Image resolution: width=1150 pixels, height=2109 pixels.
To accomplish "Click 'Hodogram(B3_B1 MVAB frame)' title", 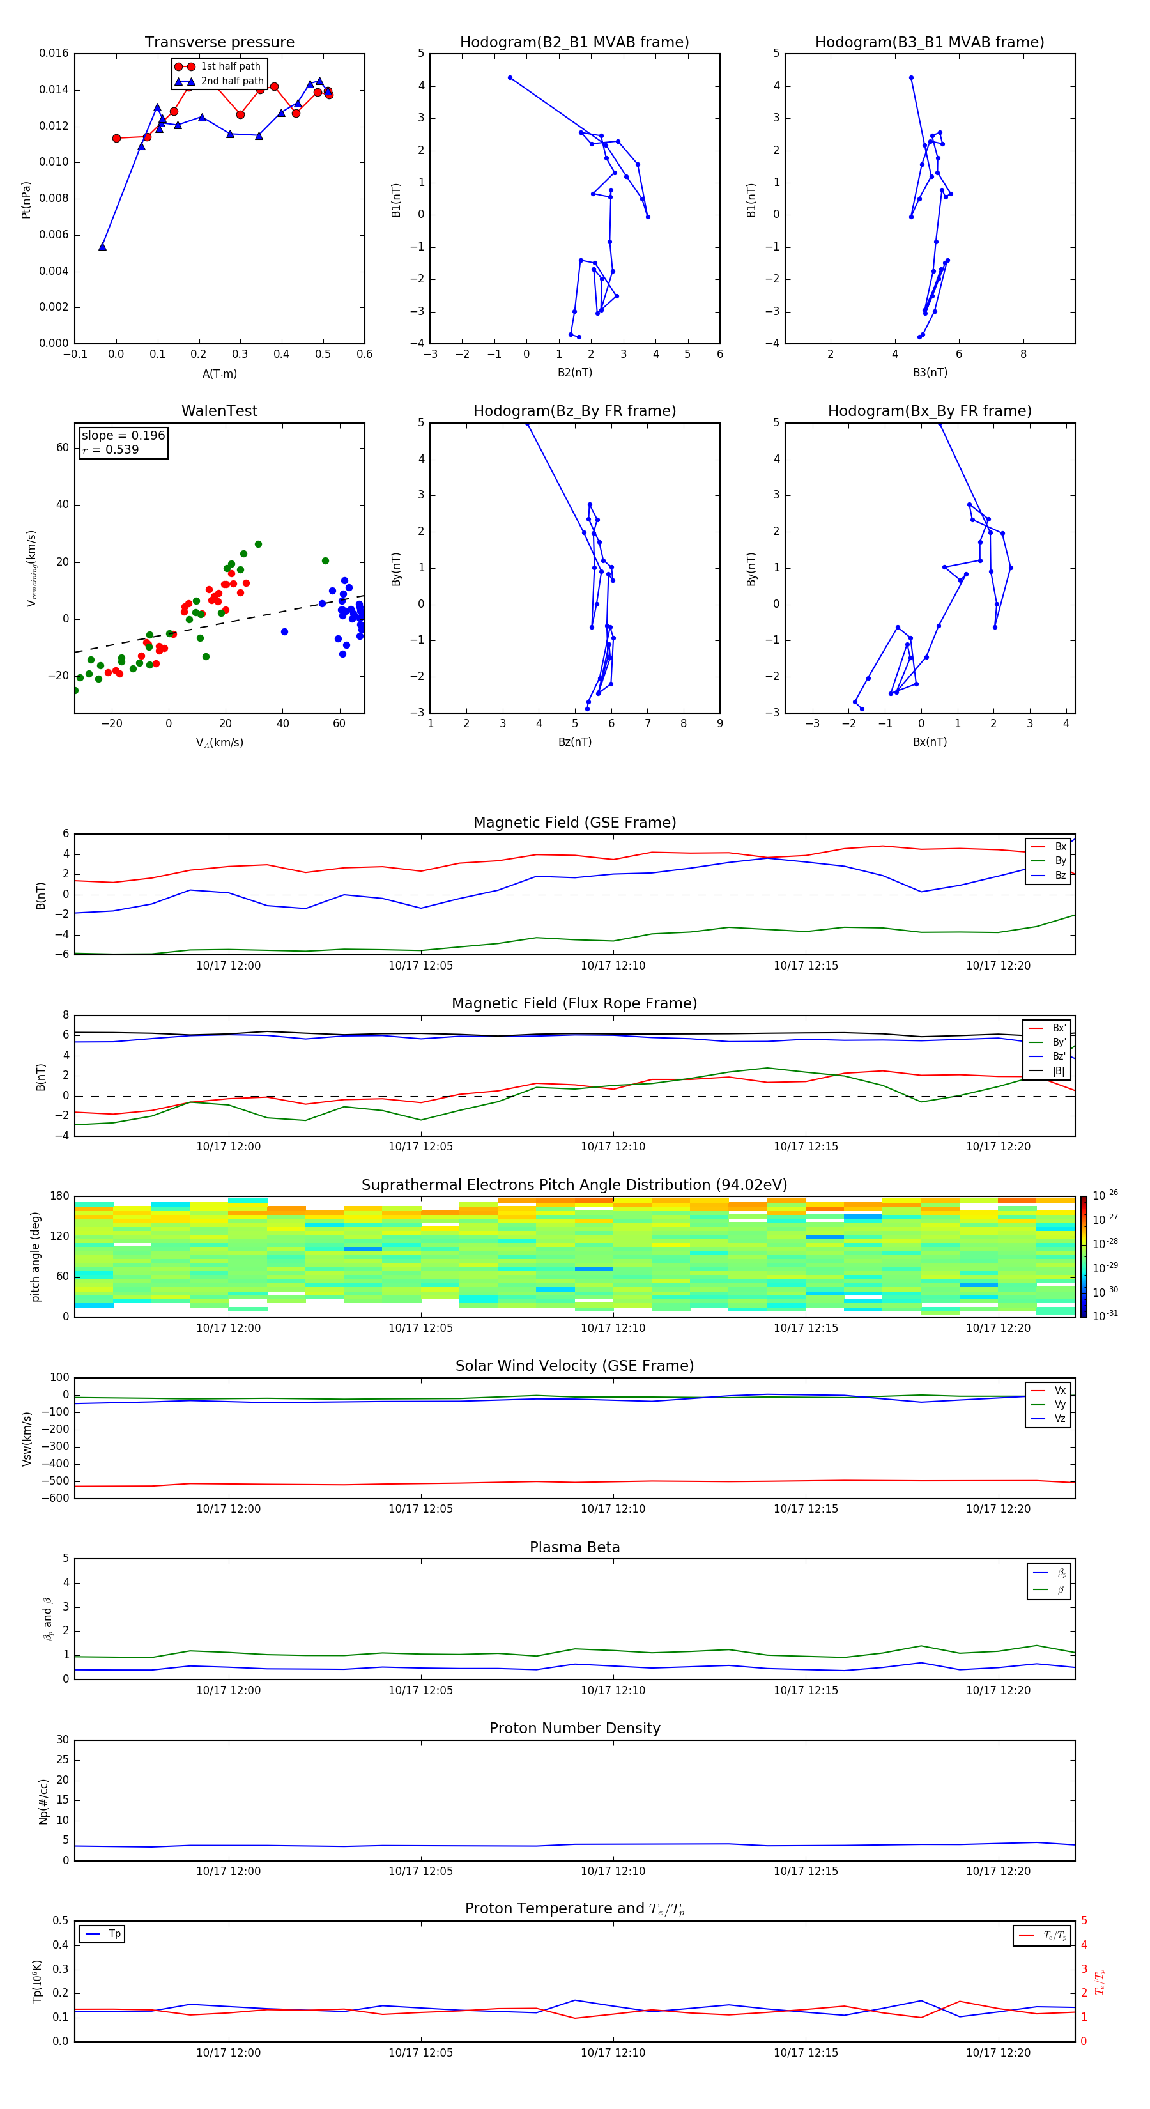I will click(x=930, y=43).
